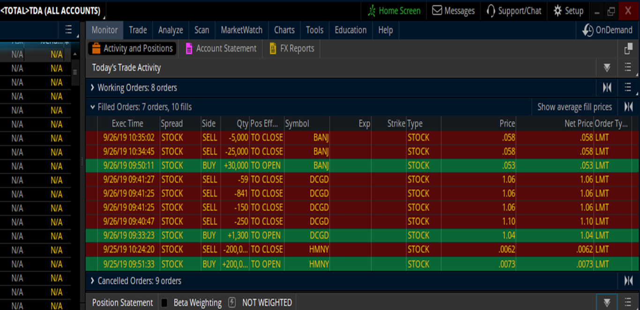Expand the Cancelled Orders section
The width and height of the screenshot is (640, 310).
tap(92, 281)
